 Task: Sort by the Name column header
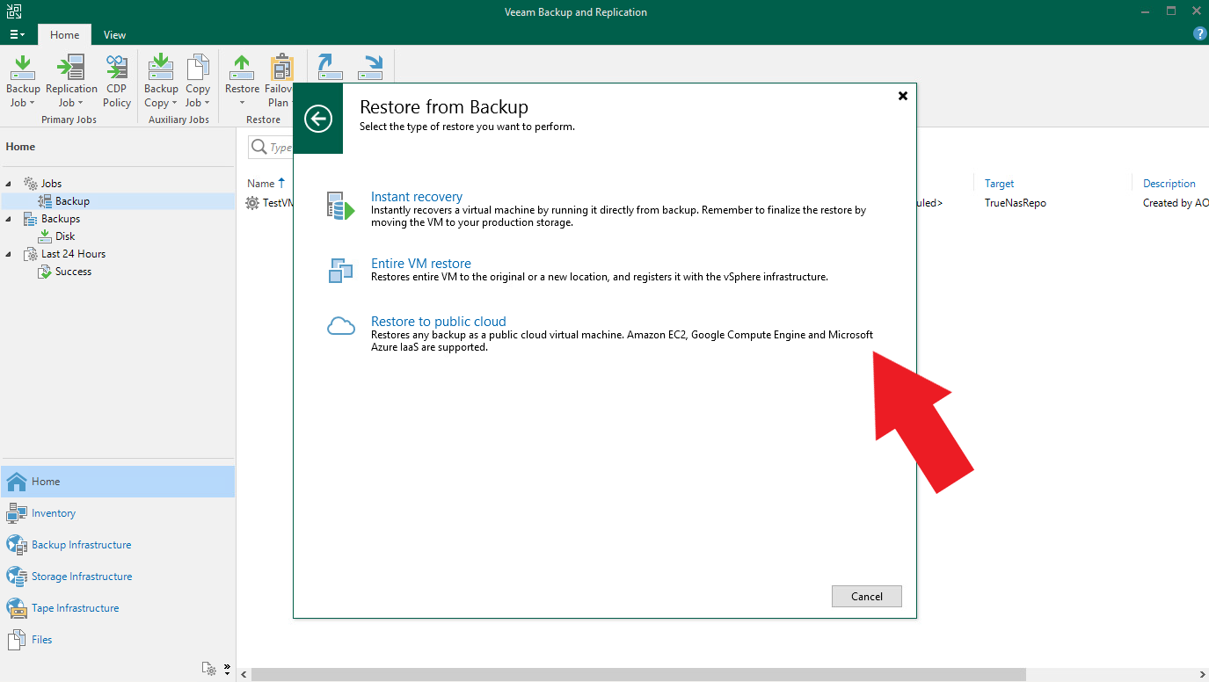click(260, 184)
